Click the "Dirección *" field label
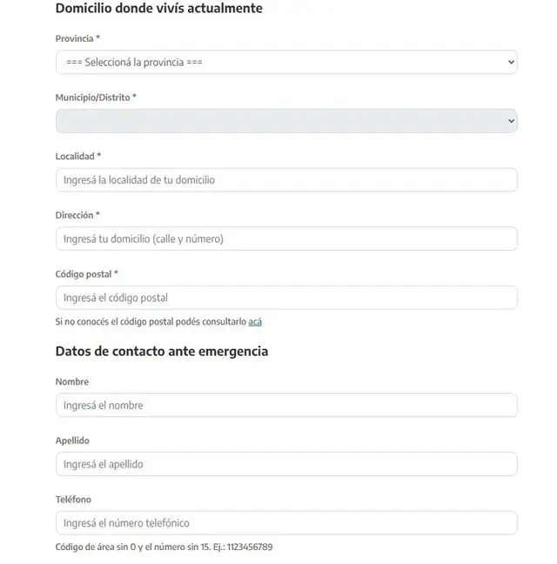 pos(77,215)
